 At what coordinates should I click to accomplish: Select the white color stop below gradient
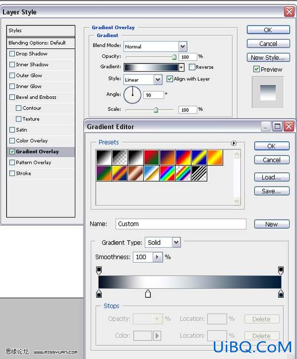click(x=148, y=293)
